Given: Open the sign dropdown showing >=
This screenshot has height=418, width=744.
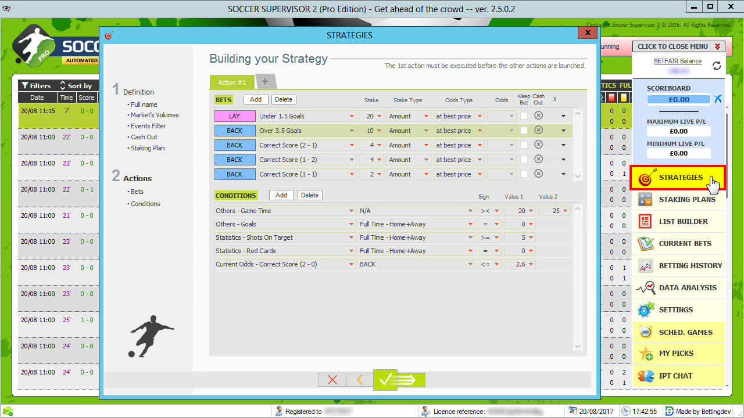Looking at the screenshot, I should pos(496,237).
